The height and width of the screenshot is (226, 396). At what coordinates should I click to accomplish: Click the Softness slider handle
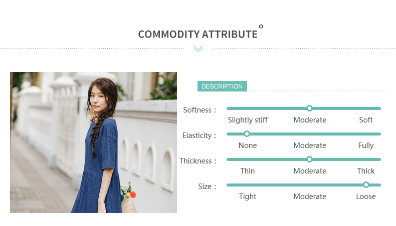coord(309,108)
